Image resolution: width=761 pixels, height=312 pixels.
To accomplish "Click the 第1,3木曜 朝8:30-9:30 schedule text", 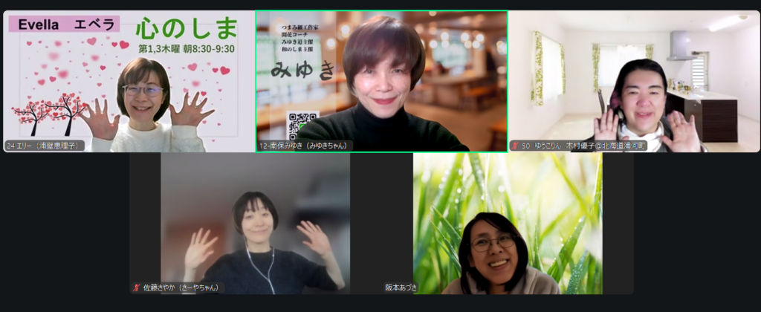I will tap(186, 49).
